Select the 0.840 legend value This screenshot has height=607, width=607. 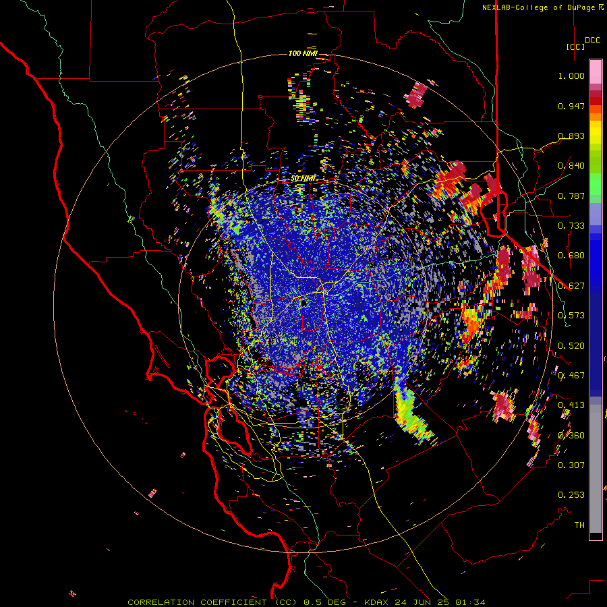pos(571,166)
